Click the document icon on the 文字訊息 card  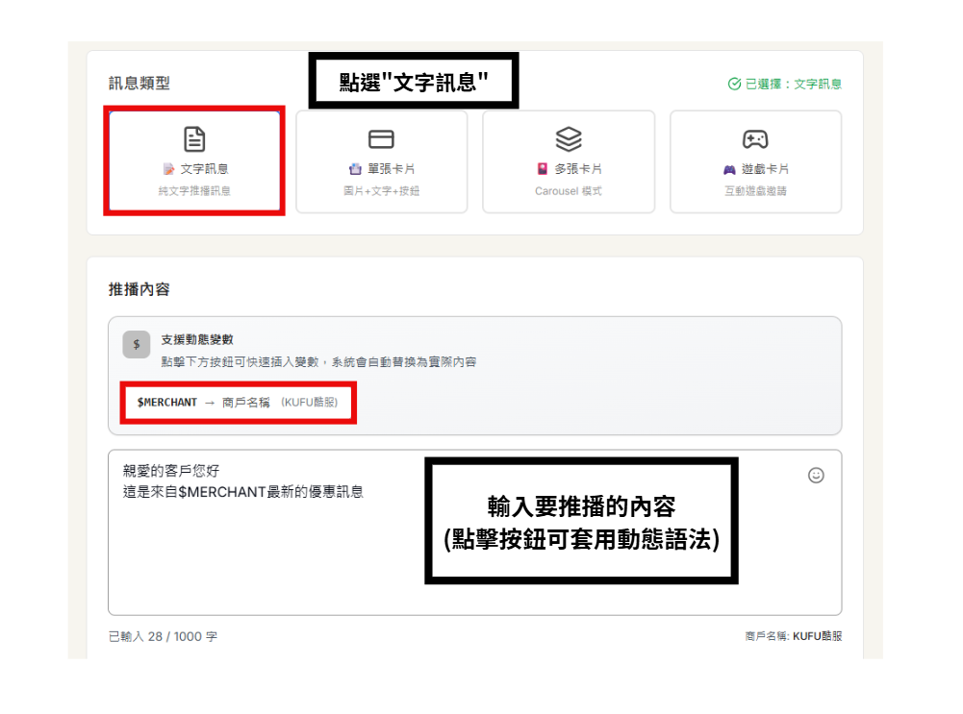pos(194,139)
